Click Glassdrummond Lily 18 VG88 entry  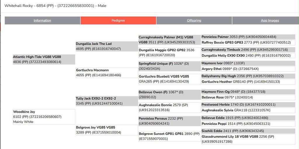[x=248, y=139]
